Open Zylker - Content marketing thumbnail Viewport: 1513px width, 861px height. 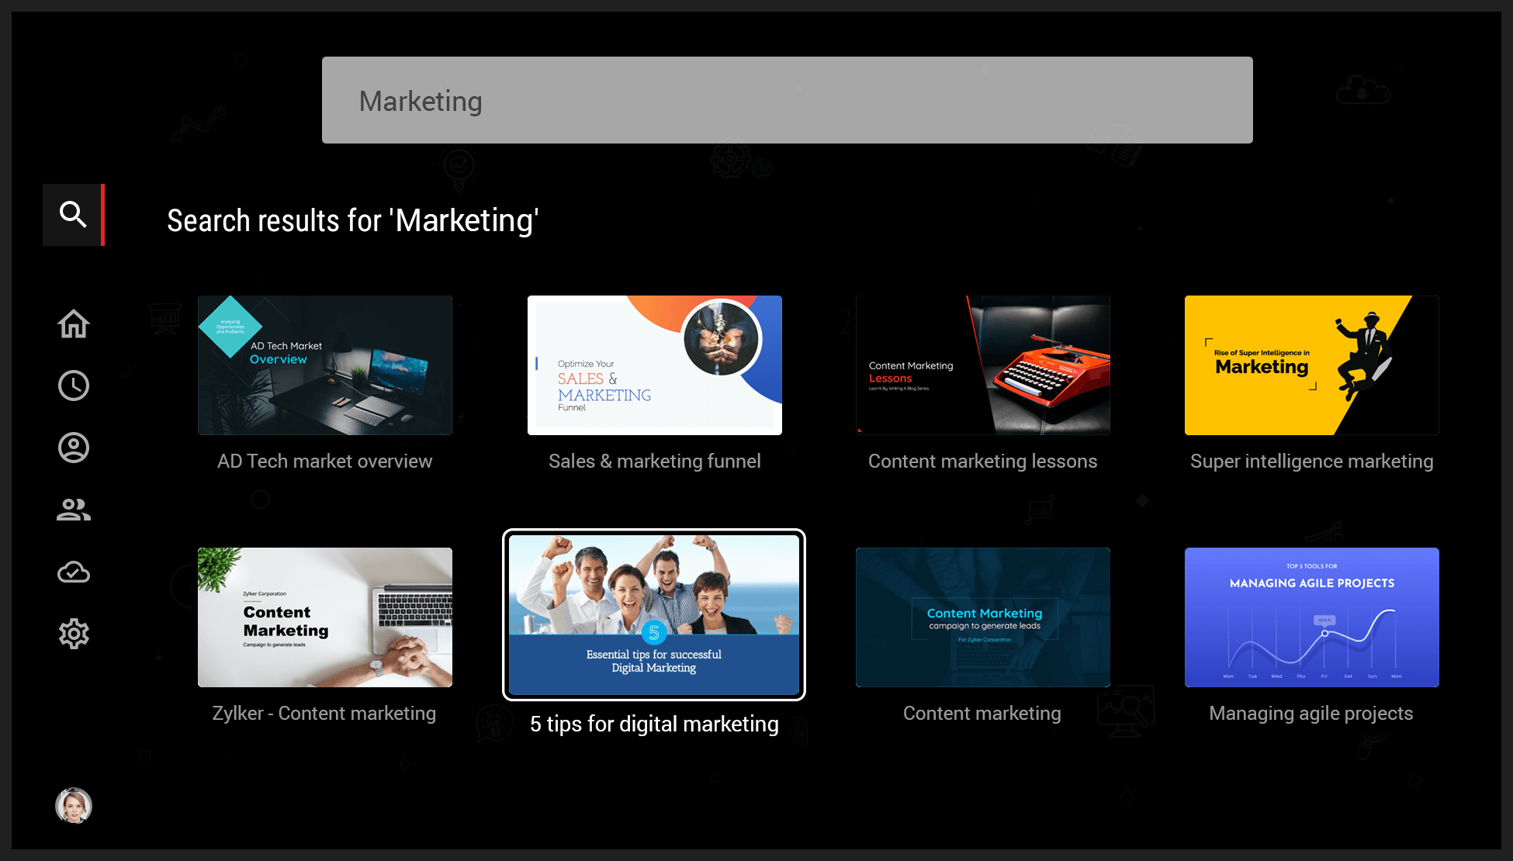click(x=325, y=617)
